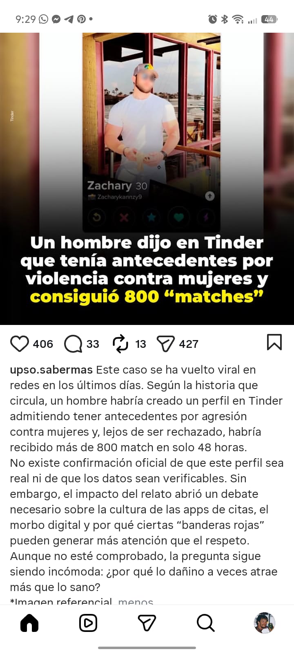Open your profile via avatar thumbnail
The image size is (294, 654).
[x=264, y=623]
